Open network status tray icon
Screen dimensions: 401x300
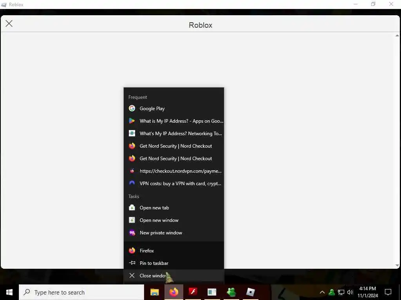click(x=341, y=292)
